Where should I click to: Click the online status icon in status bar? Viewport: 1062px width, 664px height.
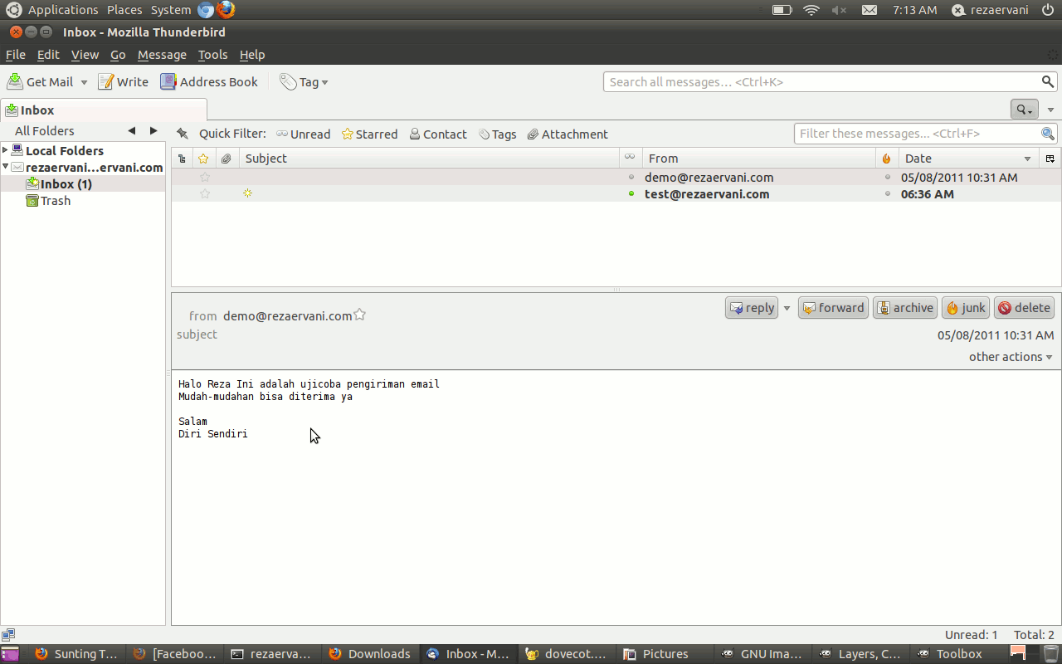click(8, 635)
